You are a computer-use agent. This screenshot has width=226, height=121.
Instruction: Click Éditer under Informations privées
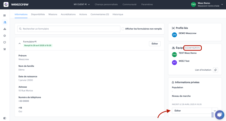(192, 111)
